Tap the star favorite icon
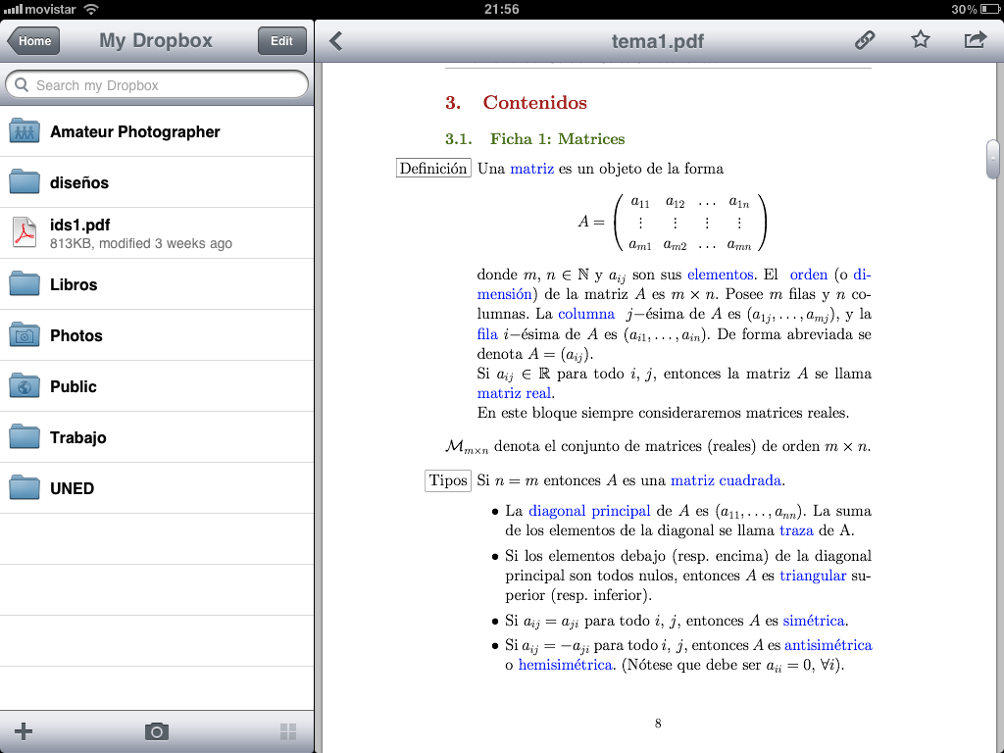The image size is (1004, 753). (x=920, y=39)
